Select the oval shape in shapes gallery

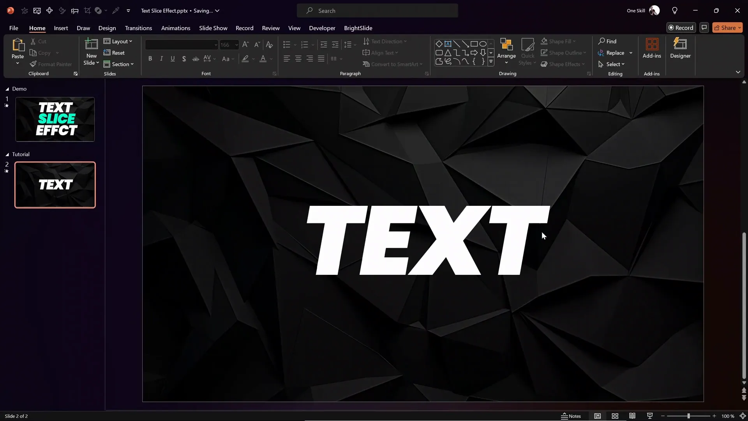[483, 44]
